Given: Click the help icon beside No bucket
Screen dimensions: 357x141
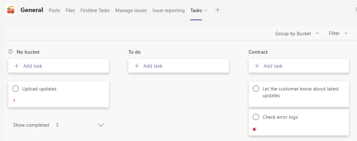Looking at the screenshot, I should click(x=10, y=52).
